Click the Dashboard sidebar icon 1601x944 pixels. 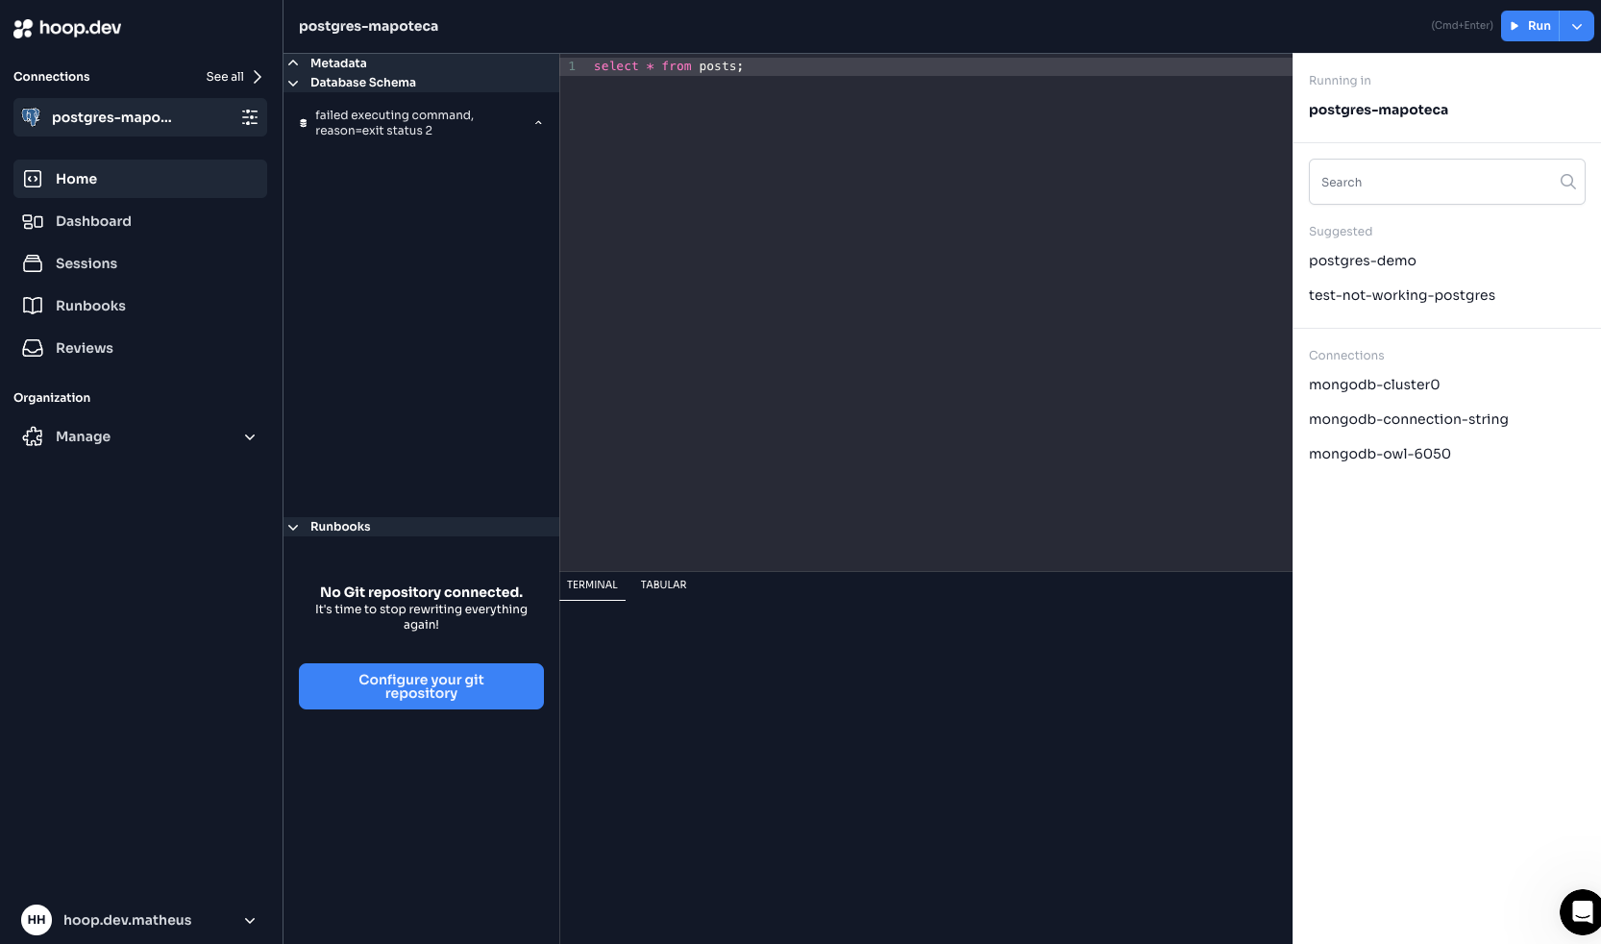point(33,221)
